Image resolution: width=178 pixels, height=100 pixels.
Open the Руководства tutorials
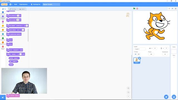36,4
